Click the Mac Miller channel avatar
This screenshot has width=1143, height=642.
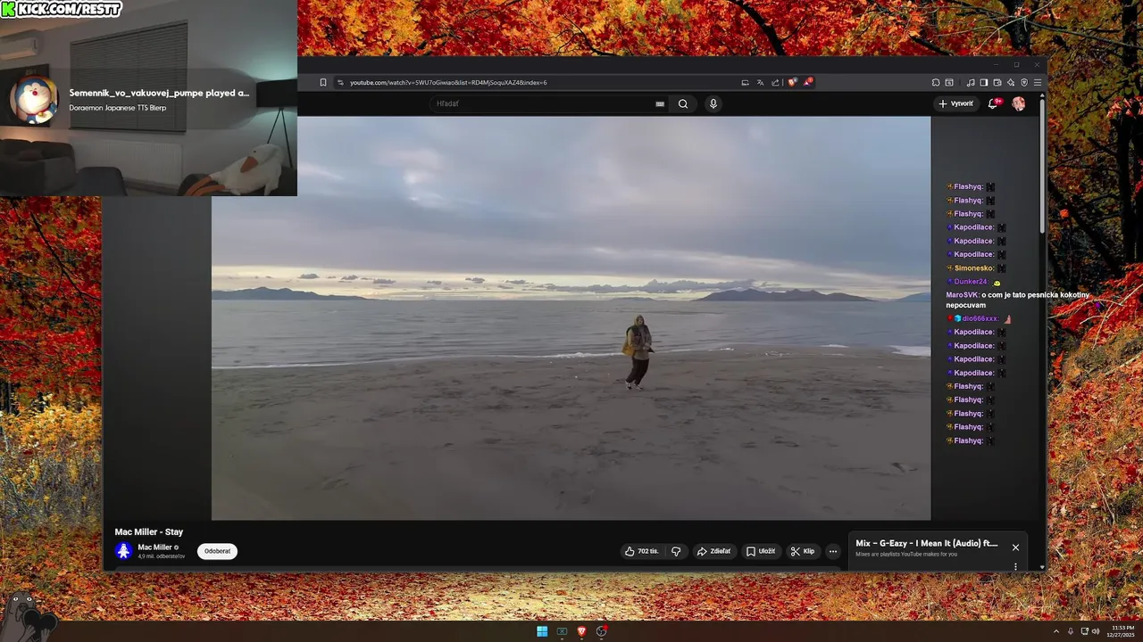(124, 551)
